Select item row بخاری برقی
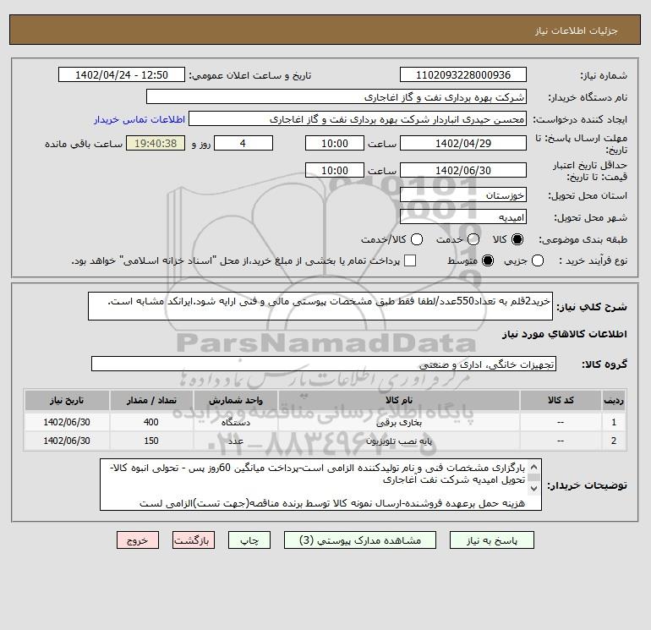Screen dimensions: 651x630 pyautogui.click(x=325, y=422)
